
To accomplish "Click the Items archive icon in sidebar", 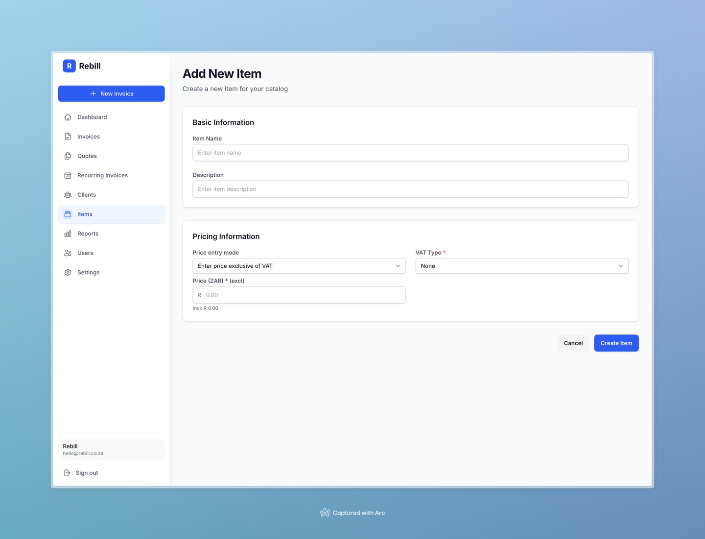I will (68, 214).
